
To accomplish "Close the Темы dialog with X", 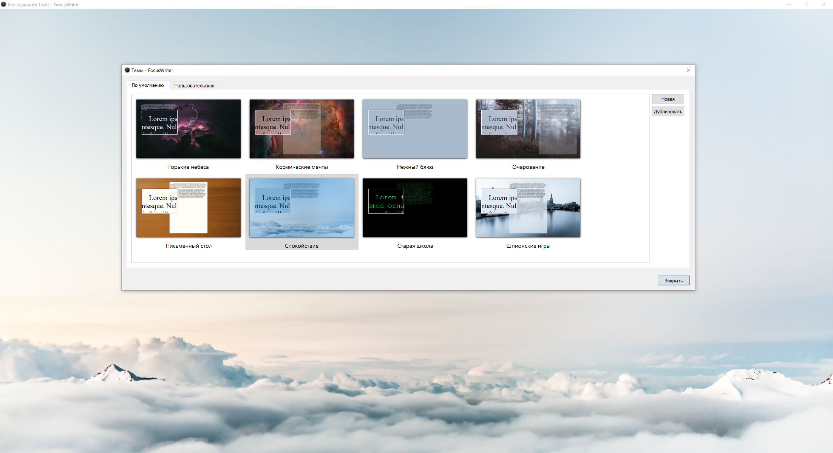I will point(688,70).
